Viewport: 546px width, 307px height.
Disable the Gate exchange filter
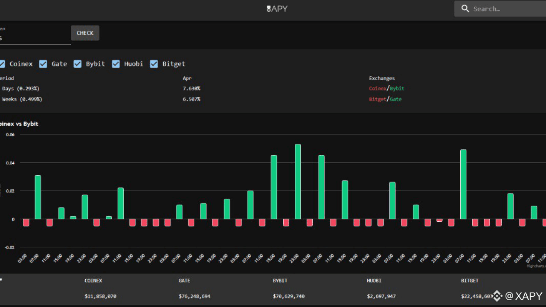click(x=43, y=64)
